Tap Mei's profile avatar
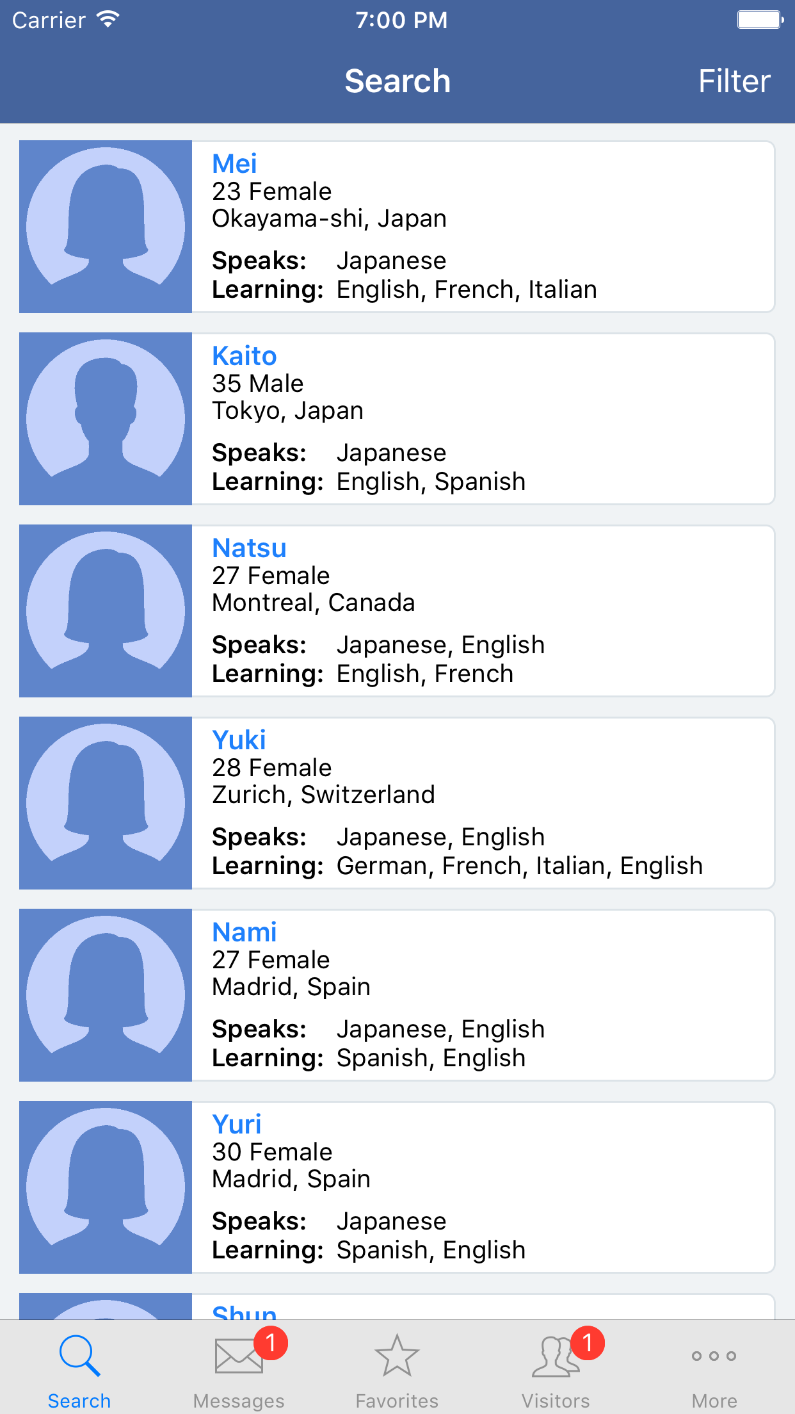 [106, 227]
